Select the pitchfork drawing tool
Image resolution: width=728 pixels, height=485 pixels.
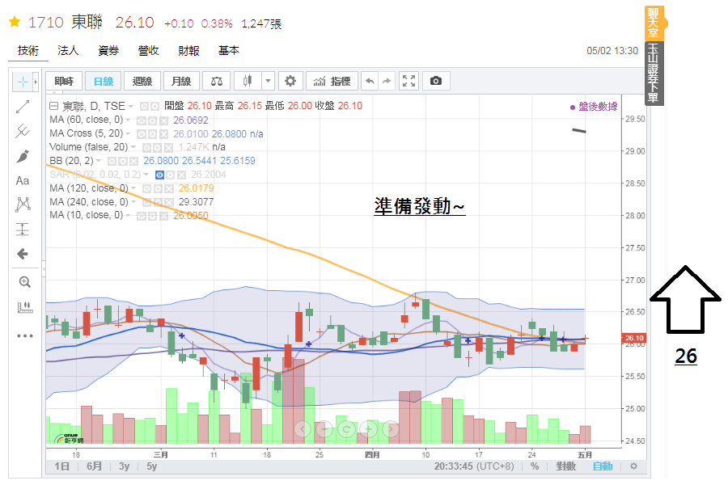pos(23,131)
